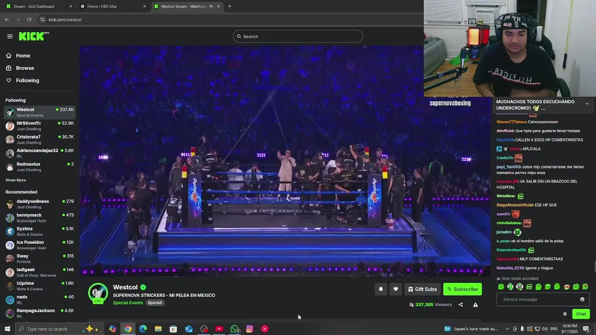Viewport: 596px width, 335px height.
Task: Switch to Home HBO Max tab
Action: point(113,7)
